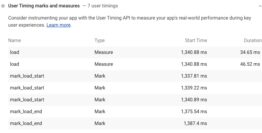The width and height of the screenshot is (262, 133).
Task: Click the Duration column header
Action: (x=252, y=41)
